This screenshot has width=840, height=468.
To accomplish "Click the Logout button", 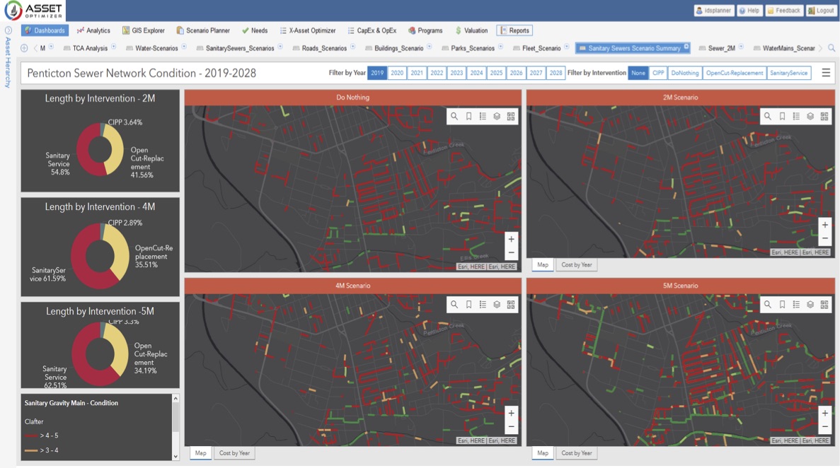I will 820,11.
